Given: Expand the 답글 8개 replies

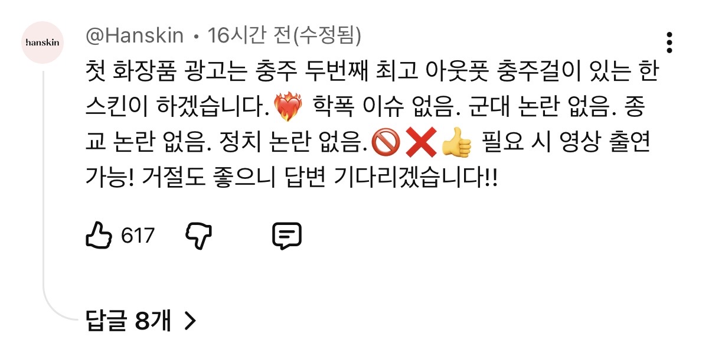Looking at the screenshot, I should [141, 321].
